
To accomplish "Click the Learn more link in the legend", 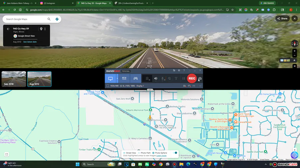I will coord(161,156).
